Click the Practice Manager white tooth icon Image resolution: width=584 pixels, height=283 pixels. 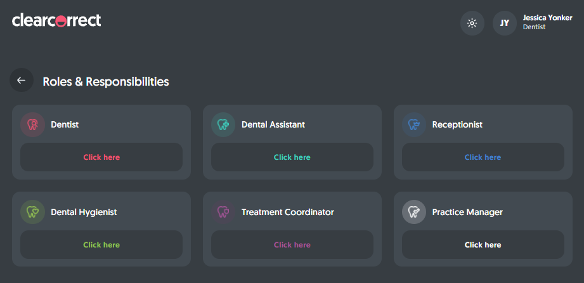coord(414,212)
